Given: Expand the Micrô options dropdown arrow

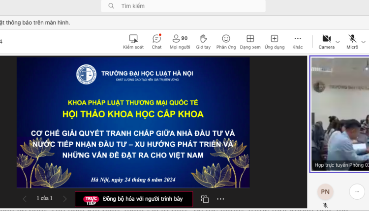Looking at the screenshot, I should (364, 41).
